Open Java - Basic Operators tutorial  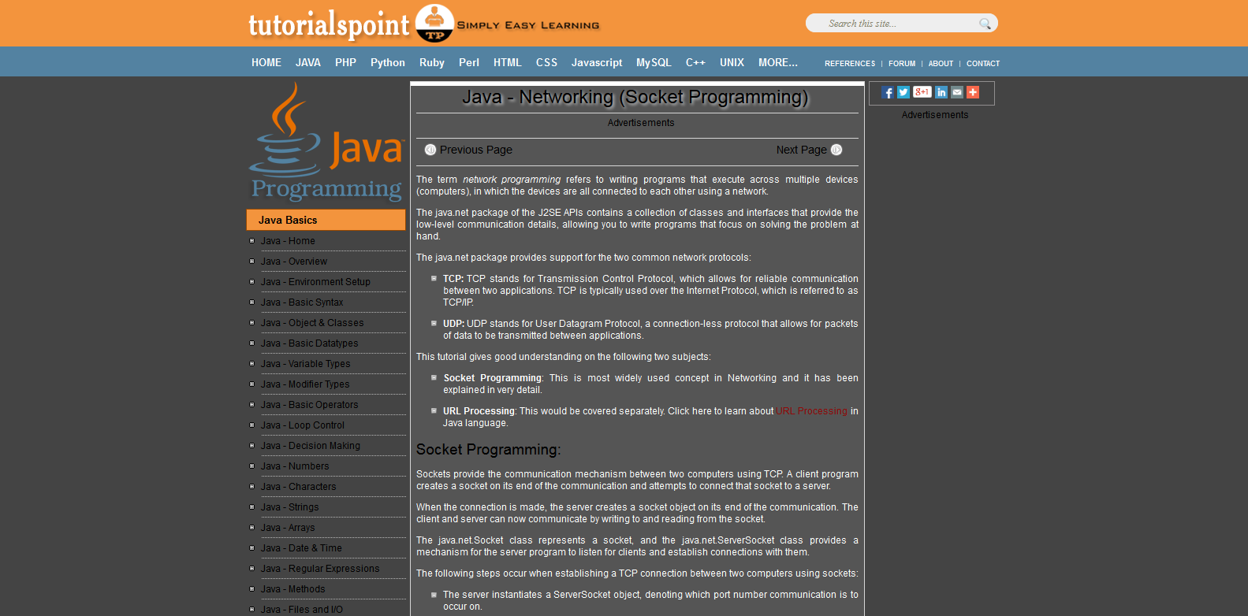tap(309, 405)
